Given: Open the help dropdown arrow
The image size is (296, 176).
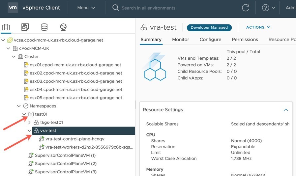Looking at the screenshot, I should coord(273,8).
